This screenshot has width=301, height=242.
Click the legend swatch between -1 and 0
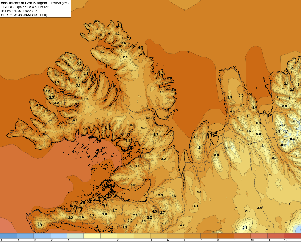pos(75,236)
